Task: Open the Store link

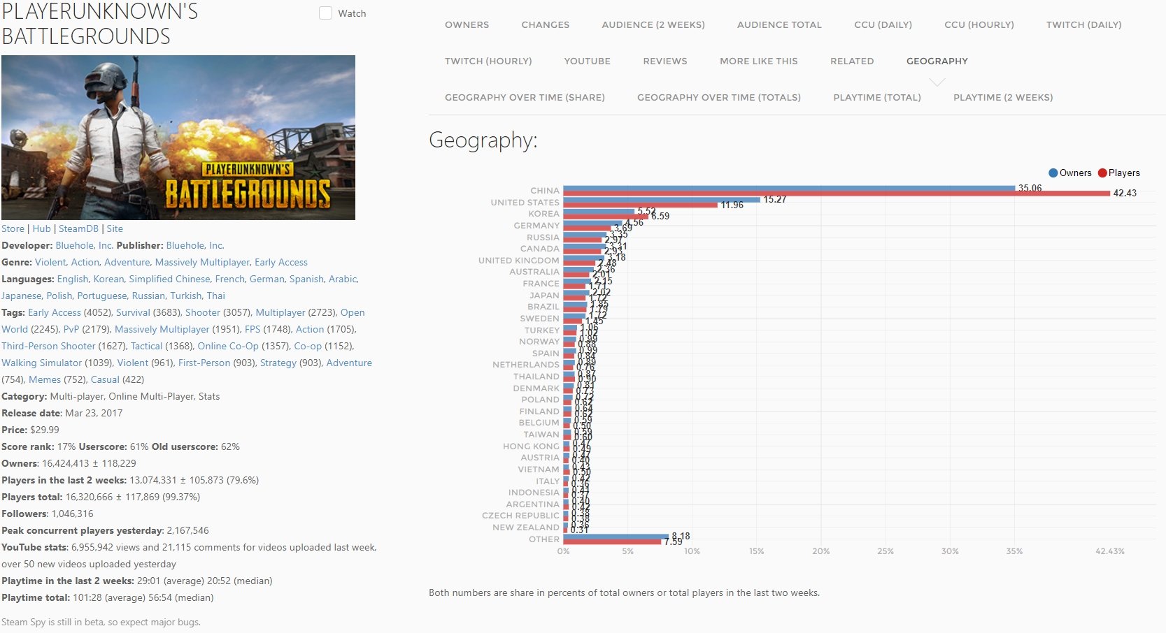Action: [13, 228]
